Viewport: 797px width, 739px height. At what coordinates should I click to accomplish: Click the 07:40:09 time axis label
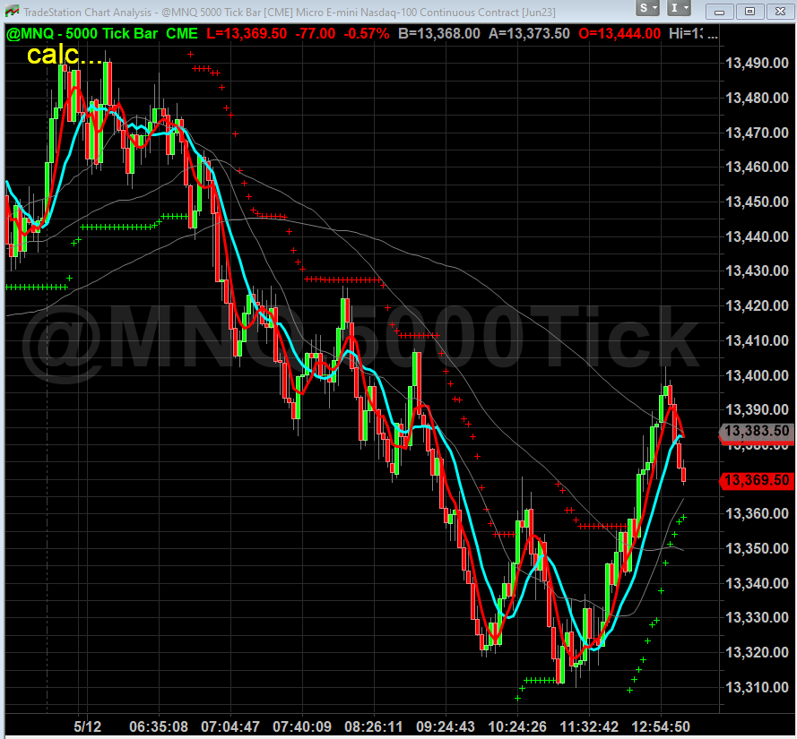coord(302,726)
